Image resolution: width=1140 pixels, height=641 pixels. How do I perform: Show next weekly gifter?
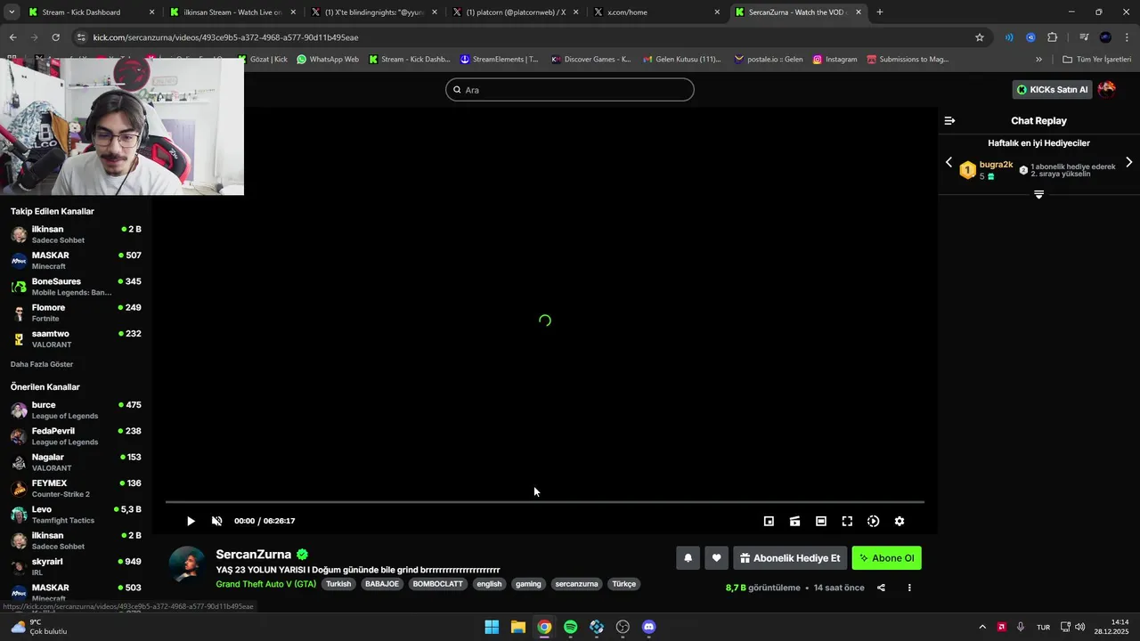pos(1128,162)
